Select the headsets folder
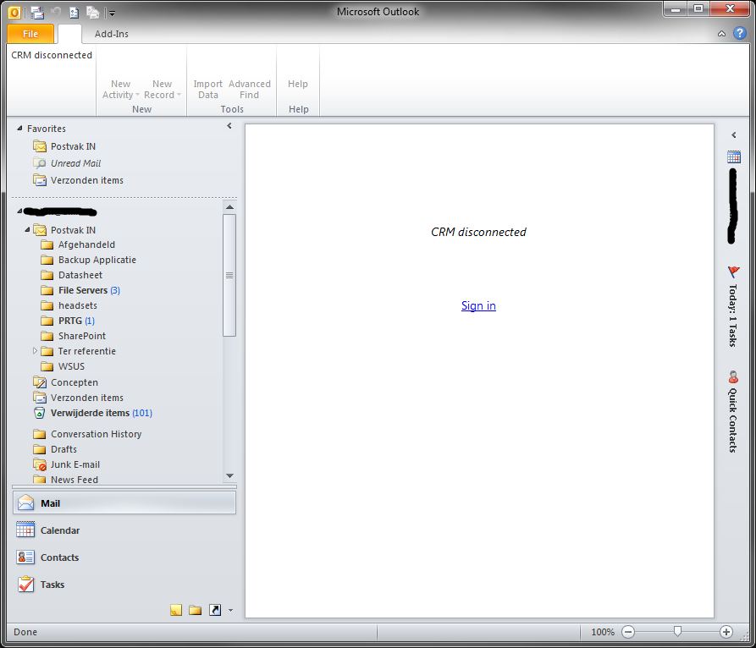This screenshot has width=756, height=648. coord(78,305)
